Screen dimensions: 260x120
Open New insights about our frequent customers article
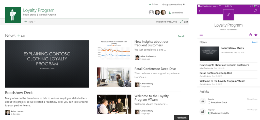click(151, 43)
